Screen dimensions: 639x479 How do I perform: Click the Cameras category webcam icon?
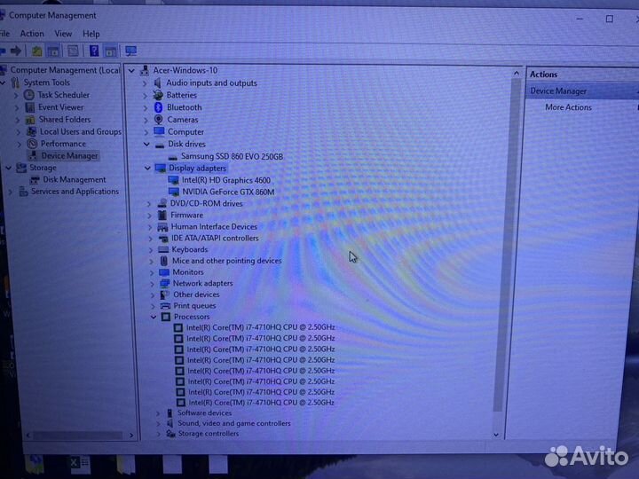(159, 120)
